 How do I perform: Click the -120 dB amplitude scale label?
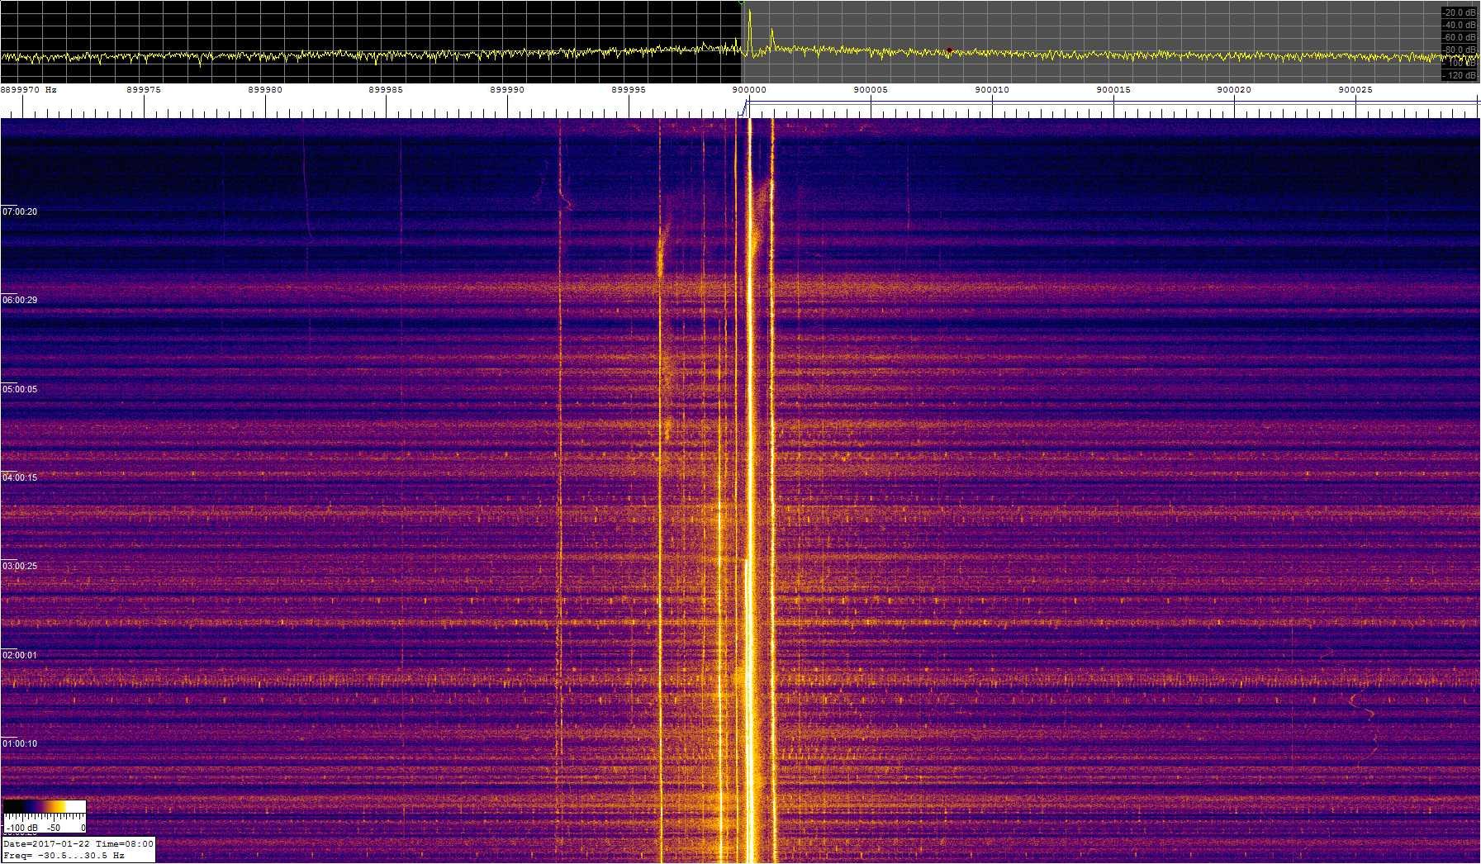point(1460,75)
